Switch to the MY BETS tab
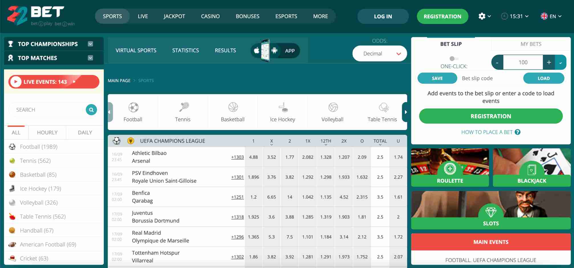This screenshot has height=268, width=574. coord(530,44)
